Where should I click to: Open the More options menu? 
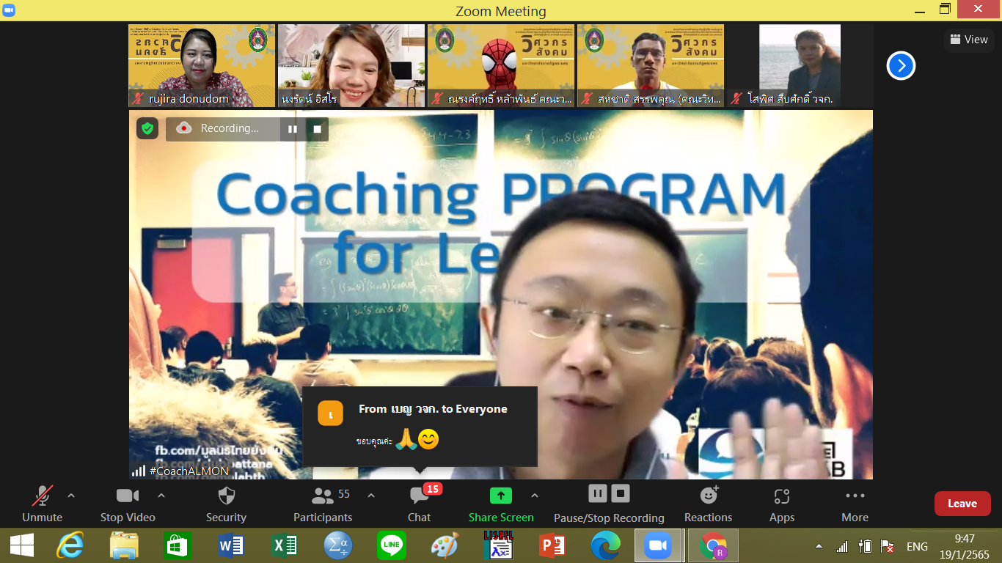pyautogui.click(x=855, y=504)
